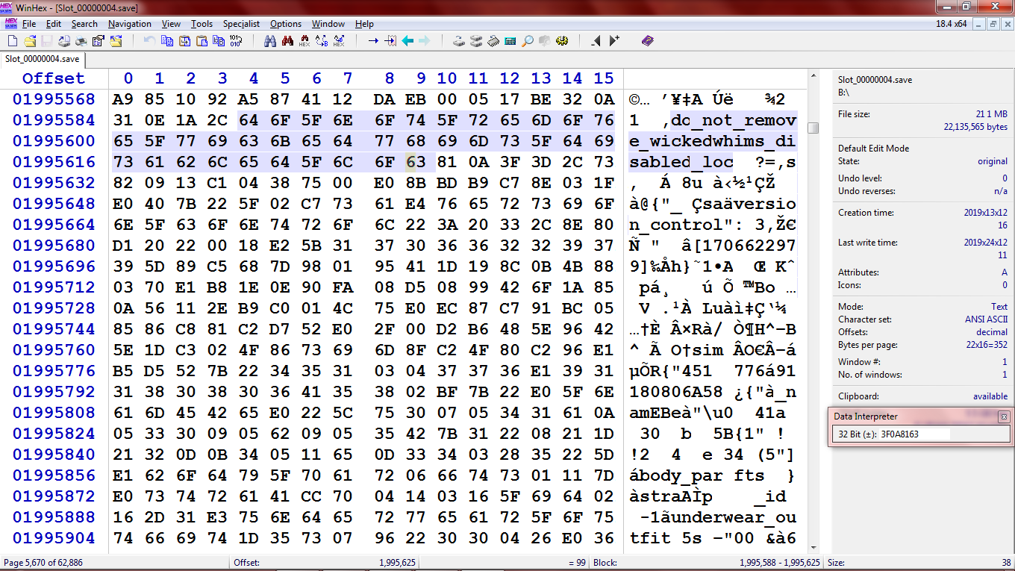
Task: Click the 'ANSI ASCII' character set value
Action: (x=986, y=319)
